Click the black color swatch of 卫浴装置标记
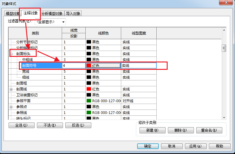Screen dimensions: 235x154 coord(89,95)
